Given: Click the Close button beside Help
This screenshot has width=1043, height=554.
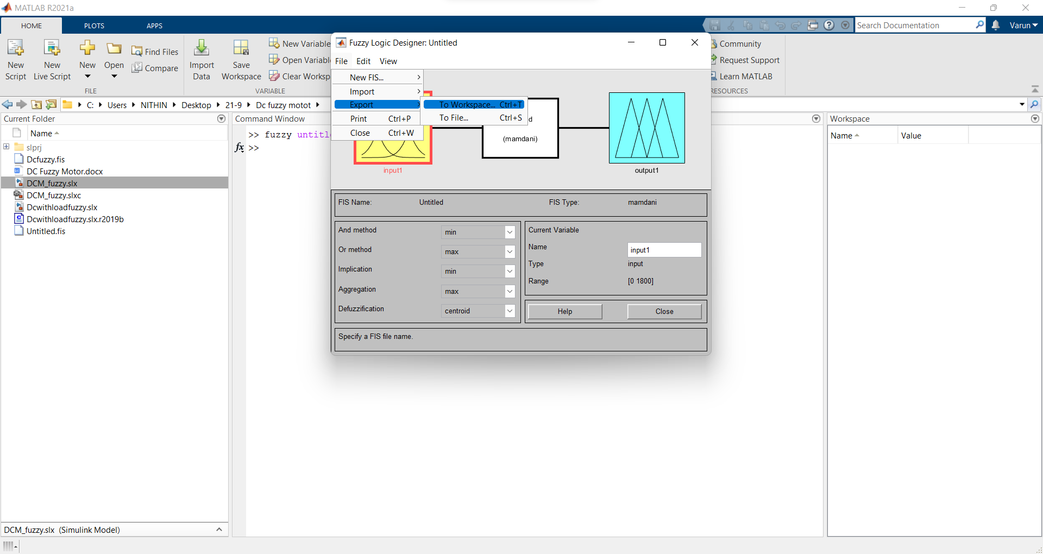Looking at the screenshot, I should coord(664,311).
